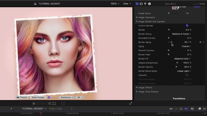Click the Border Opacity slider handle
The height and width of the screenshot is (116, 207).
coord(176,67)
